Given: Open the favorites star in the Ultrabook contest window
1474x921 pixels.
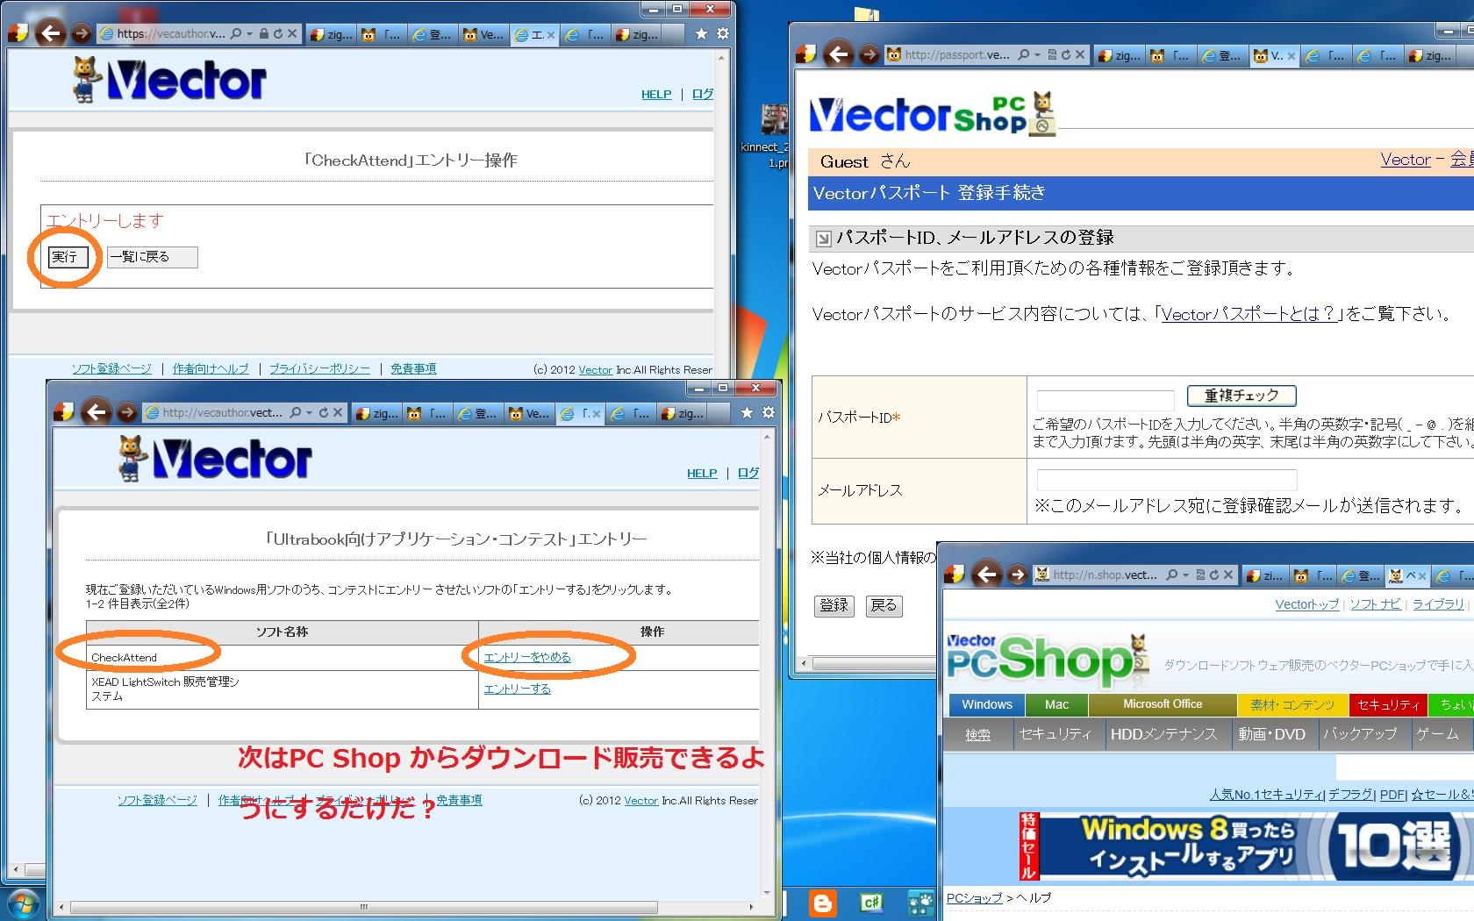Looking at the screenshot, I should 747,412.
